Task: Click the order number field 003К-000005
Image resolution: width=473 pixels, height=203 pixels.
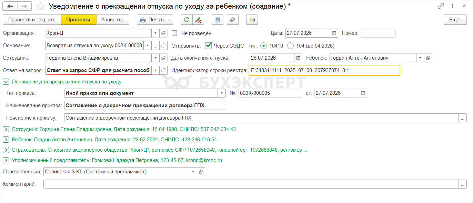Action: (x=270, y=93)
